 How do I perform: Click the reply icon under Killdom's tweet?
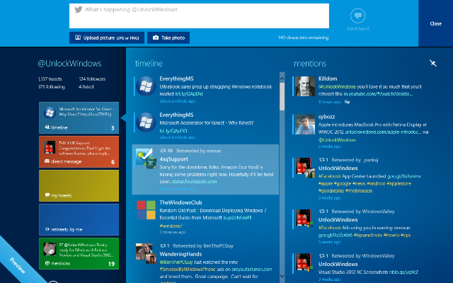pyautogui.click(x=347, y=102)
